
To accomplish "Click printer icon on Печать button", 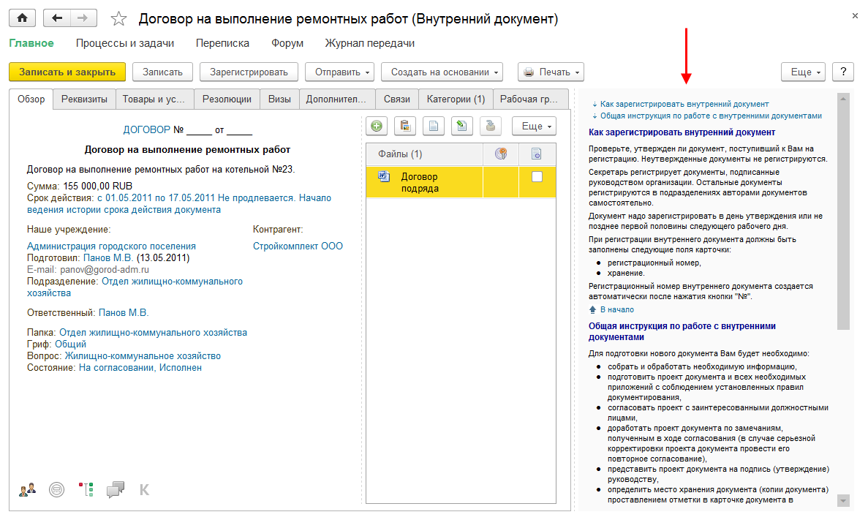I will click(x=529, y=72).
